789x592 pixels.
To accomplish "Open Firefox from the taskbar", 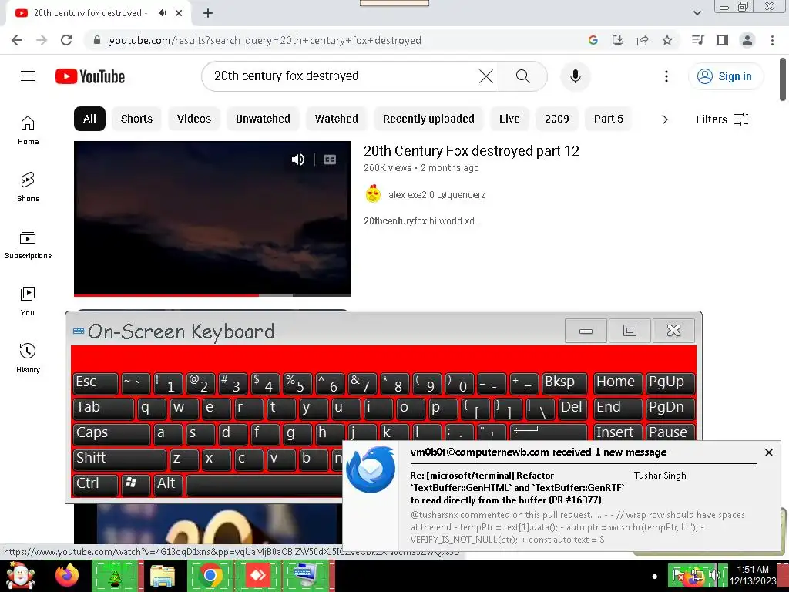I will coord(67,575).
